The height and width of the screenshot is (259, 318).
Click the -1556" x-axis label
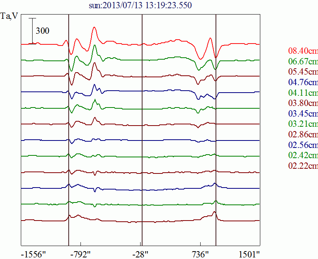click(34, 255)
